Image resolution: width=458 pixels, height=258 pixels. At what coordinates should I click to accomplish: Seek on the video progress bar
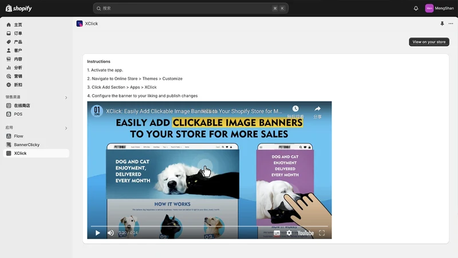[209, 226]
